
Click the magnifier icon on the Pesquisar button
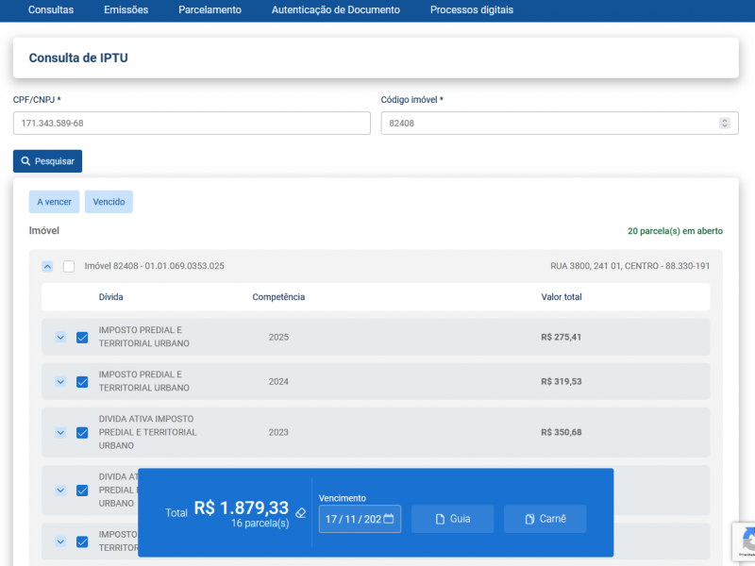25,161
